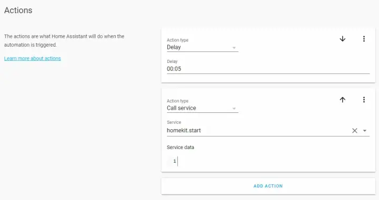This screenshot has height=200, width=379.
Task: Open the Delay action's three-dot menu
Action: 364,39
